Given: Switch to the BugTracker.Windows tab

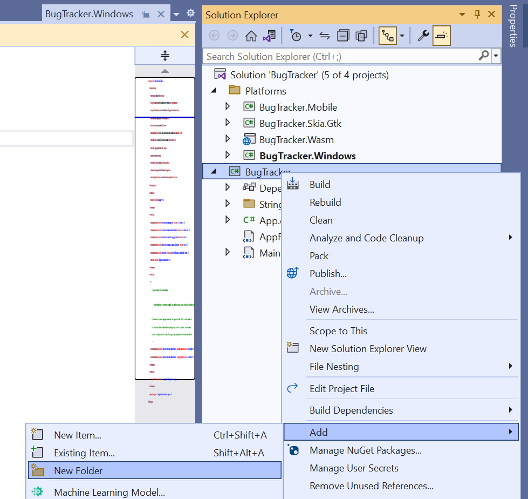Looking at the screenshot, I should coord(92,14).
